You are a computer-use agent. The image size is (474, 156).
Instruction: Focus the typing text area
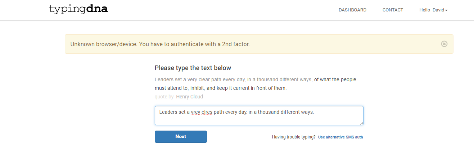pyautogui.click(x=259, y=116)
